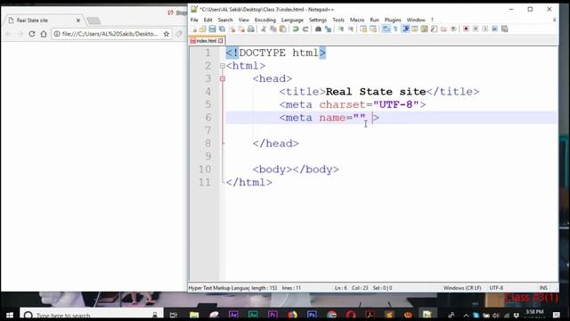Select the Real State site browser tab
The height and width of the screenshot is (321, 570).
click(x=44, y=21)
